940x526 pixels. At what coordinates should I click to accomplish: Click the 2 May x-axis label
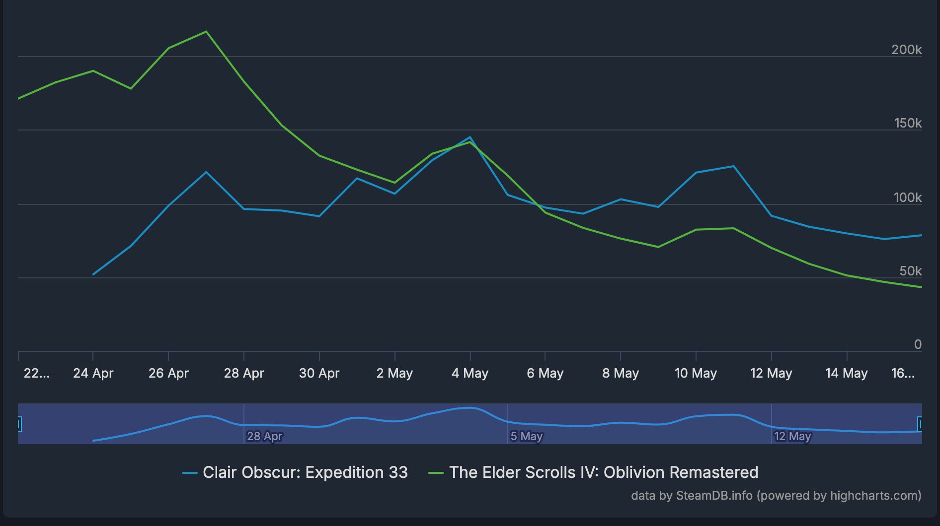pos(394,373)
